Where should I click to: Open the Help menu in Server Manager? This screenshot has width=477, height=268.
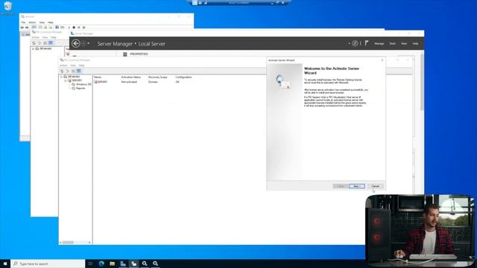click(415, 43)
